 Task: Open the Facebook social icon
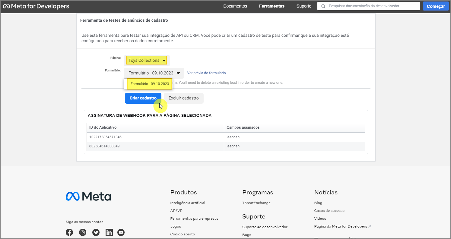pos(69,232)
